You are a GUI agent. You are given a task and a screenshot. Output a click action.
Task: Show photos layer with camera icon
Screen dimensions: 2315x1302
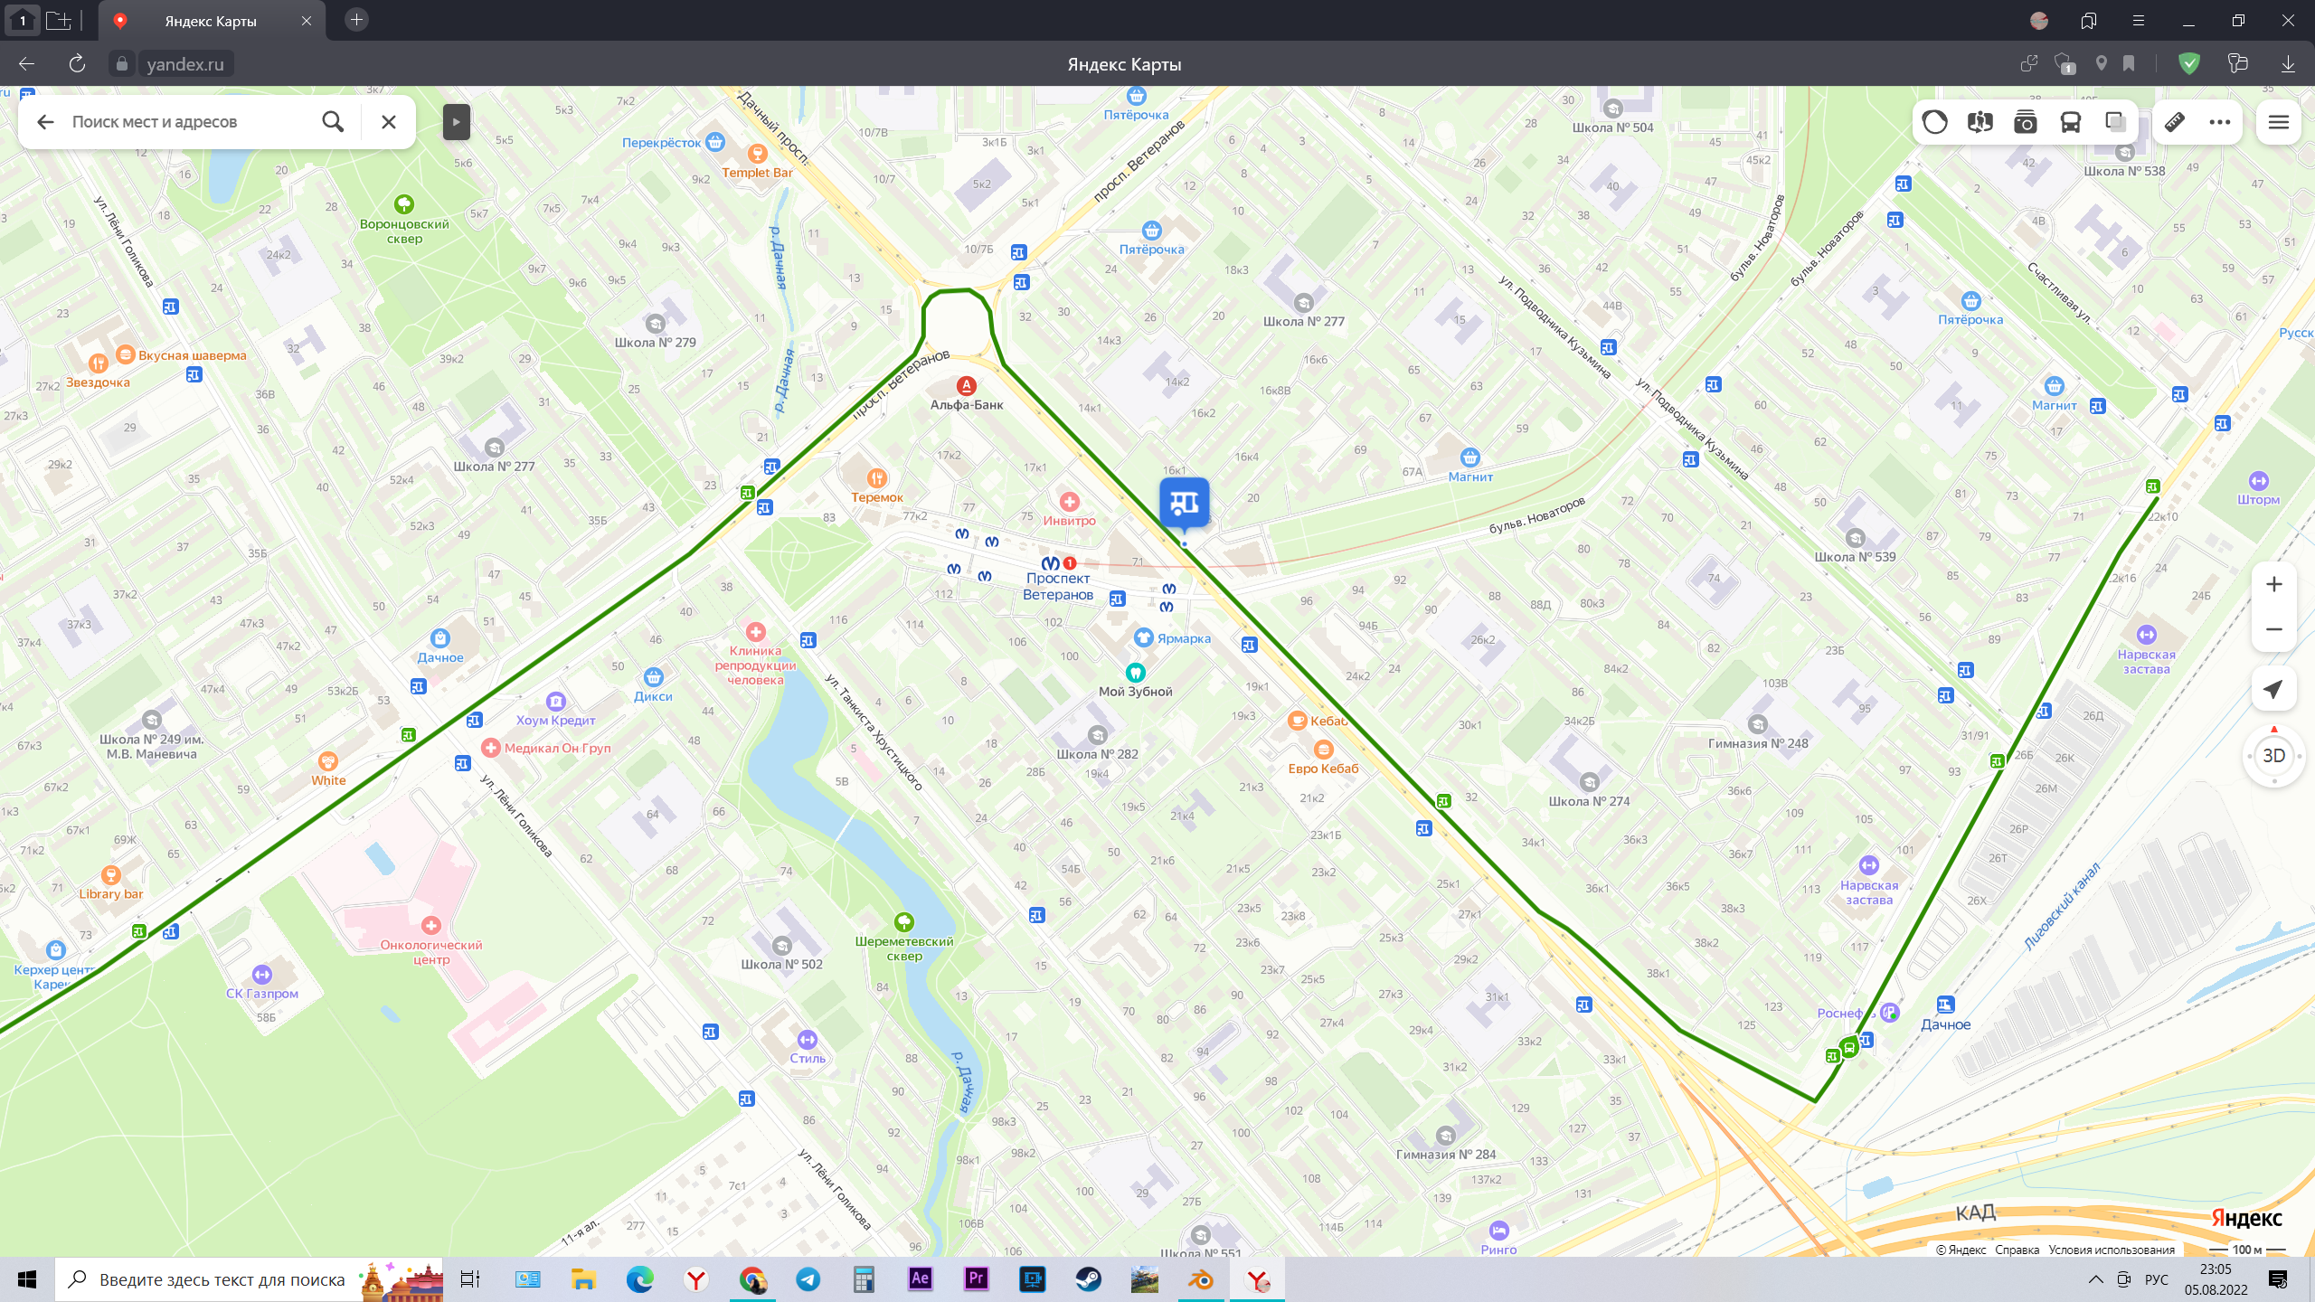click(2025, 122)
